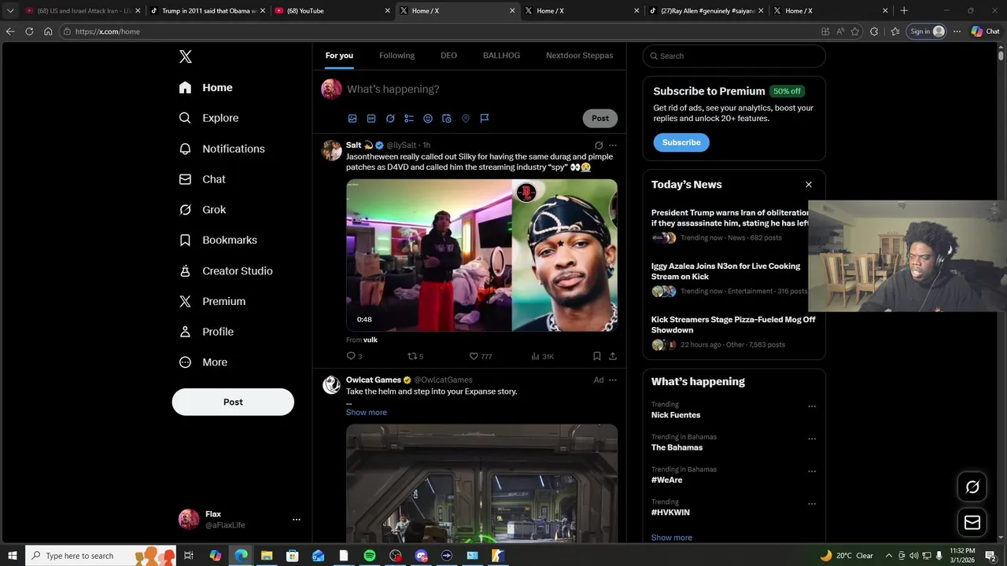View analytics for Salt's post
The width and height of the screenshot is (1007, 566).
pos(542,356)
